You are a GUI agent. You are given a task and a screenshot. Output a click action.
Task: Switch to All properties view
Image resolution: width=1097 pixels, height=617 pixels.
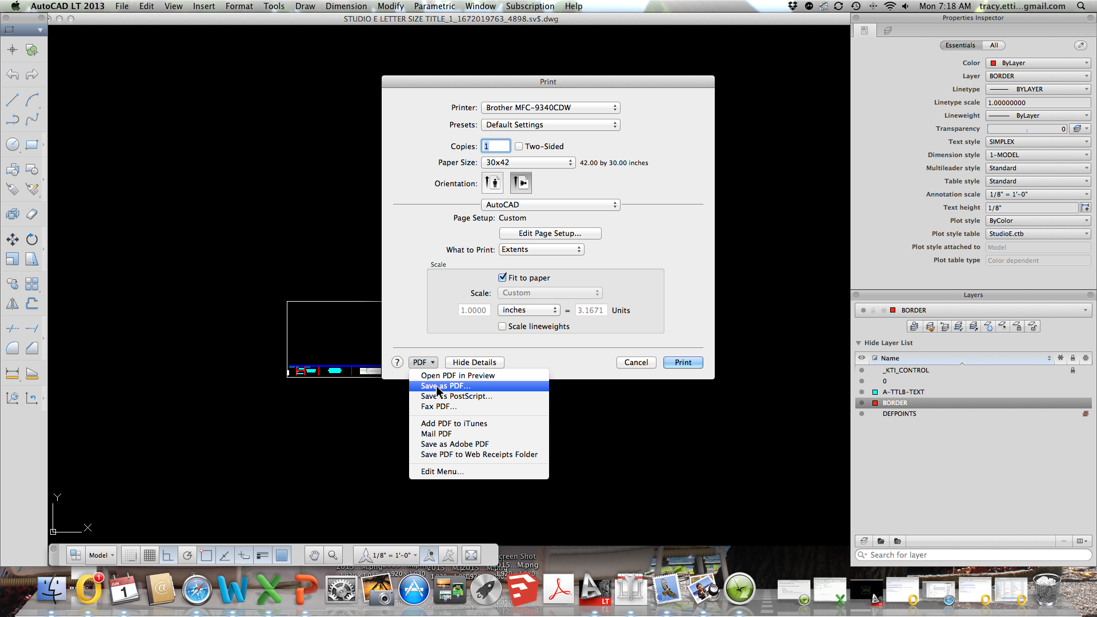point(994,45)
